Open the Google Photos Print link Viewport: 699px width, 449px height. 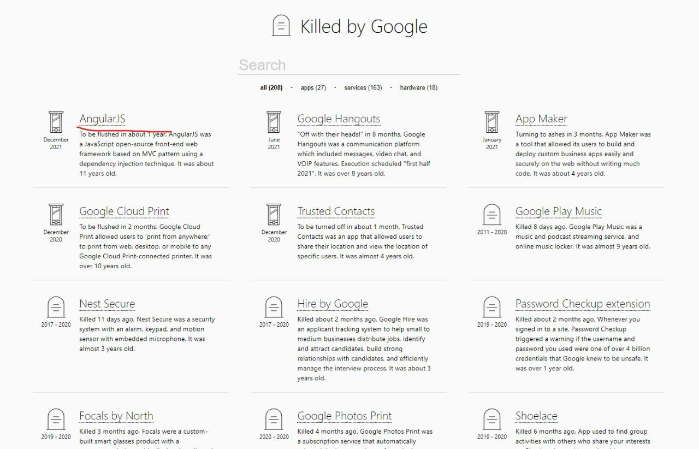[x=345, y=416]
